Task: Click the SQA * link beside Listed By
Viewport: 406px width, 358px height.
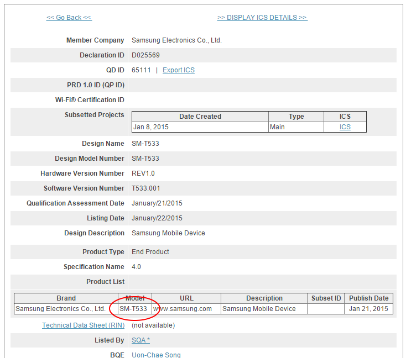Action: [140, 340]
